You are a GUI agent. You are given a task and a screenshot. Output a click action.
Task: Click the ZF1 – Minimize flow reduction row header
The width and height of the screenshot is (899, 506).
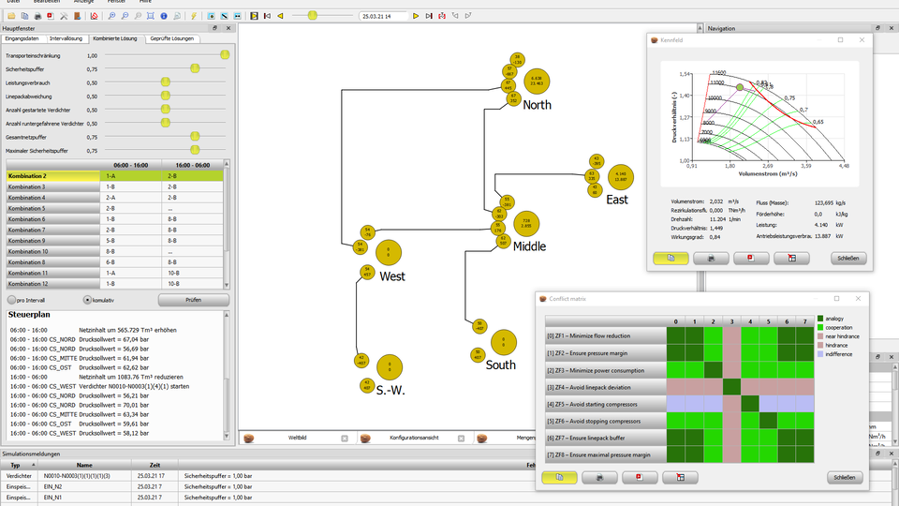606,335
